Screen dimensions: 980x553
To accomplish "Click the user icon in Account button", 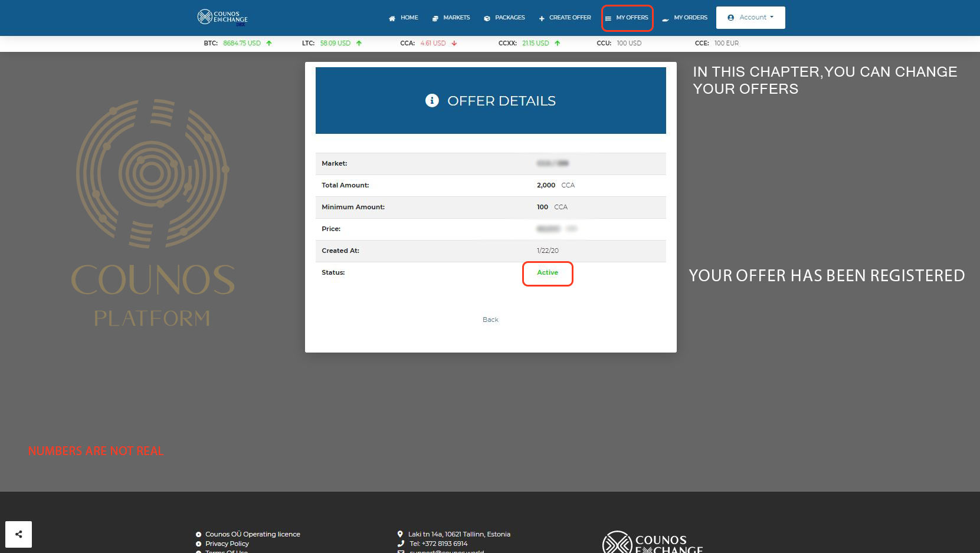I will (730, 18).
